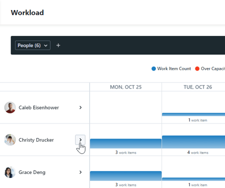
Task: Click Christy's Monday '3 work items' label
Action: pos(126,152)
